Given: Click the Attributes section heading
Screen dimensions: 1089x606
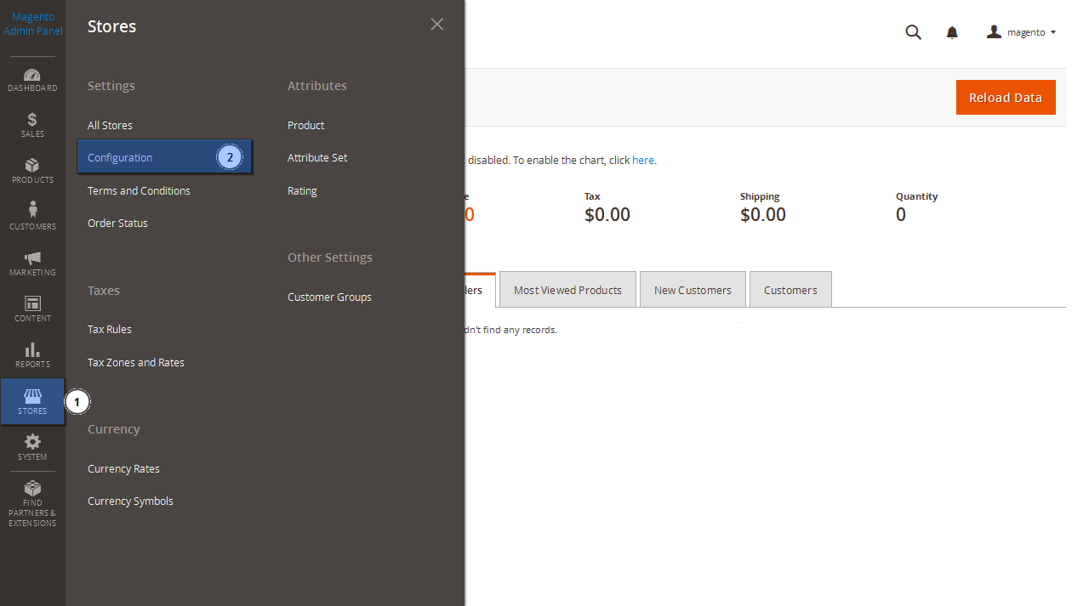Looking at the screenshot, I should [x=317, y=86].
